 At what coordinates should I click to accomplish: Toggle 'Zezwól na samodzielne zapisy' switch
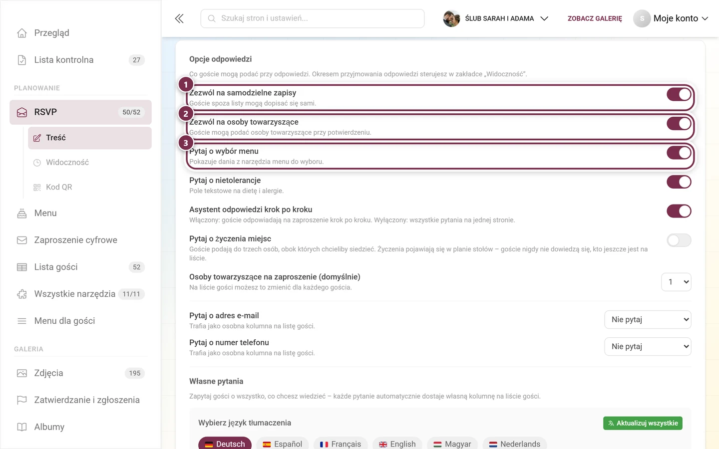click(x=679, y=94)
